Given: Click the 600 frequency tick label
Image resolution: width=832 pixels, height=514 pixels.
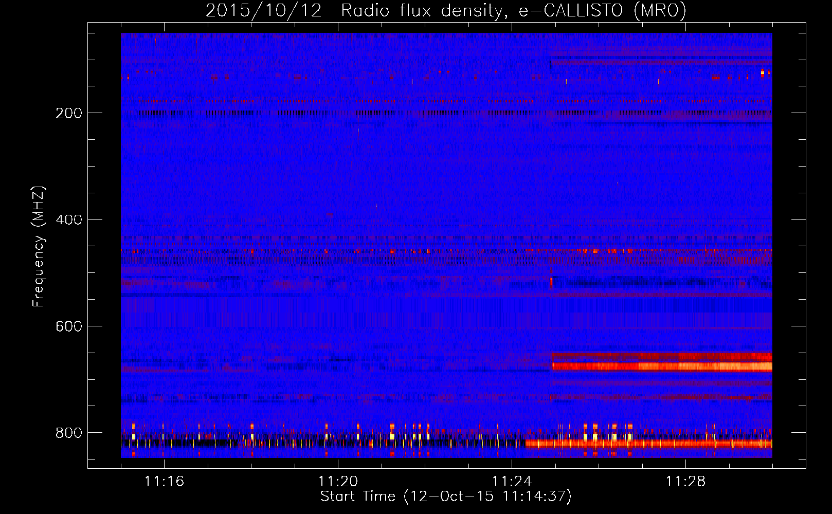Looking at the screenshot, I should pyautogui.click(x=69, y=326).
